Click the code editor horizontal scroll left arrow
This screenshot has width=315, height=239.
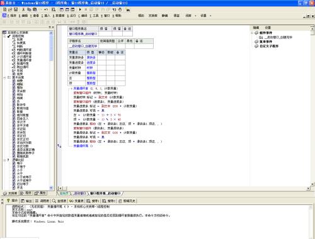tap(60, 188)
